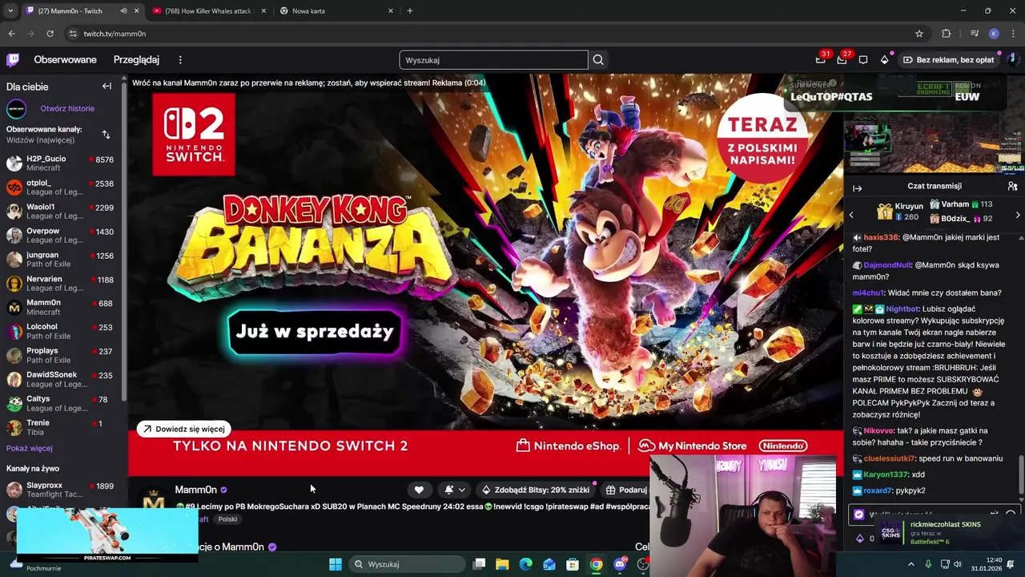Open otplol_ channel in sidebar
The height and width of the screenshot is (577, 1025).
(60, 187)
